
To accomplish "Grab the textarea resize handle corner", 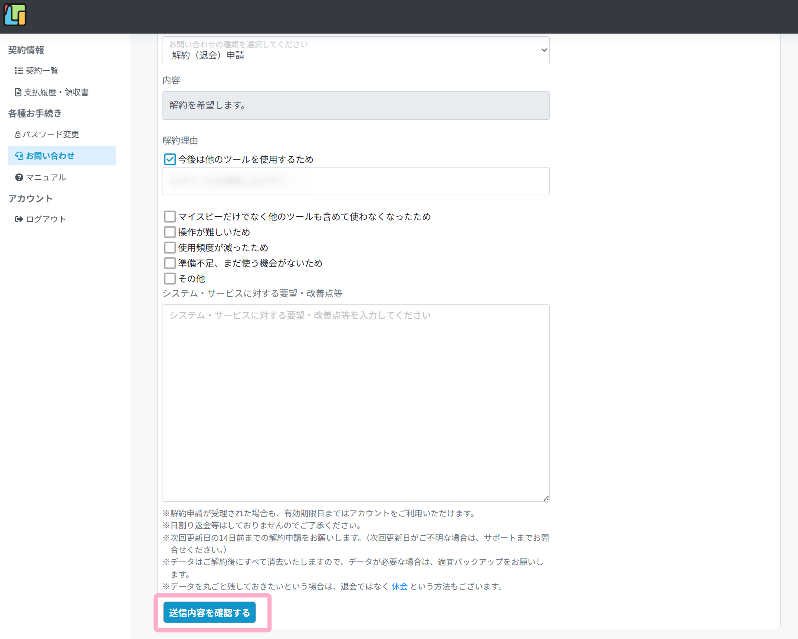I will (546, 498).
